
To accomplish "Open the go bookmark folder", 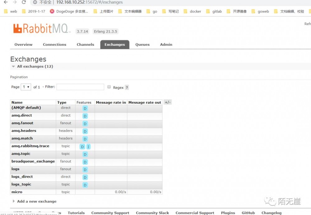I will (152, 11).
